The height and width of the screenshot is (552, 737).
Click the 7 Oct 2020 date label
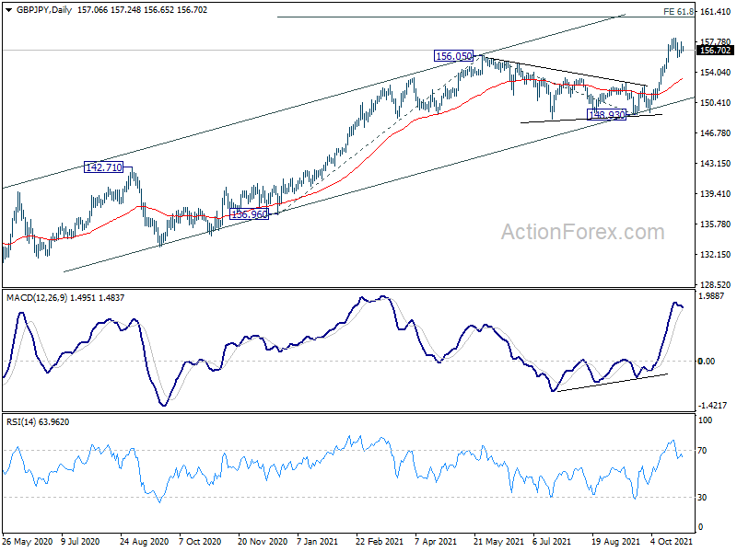[x=200, y=541]
